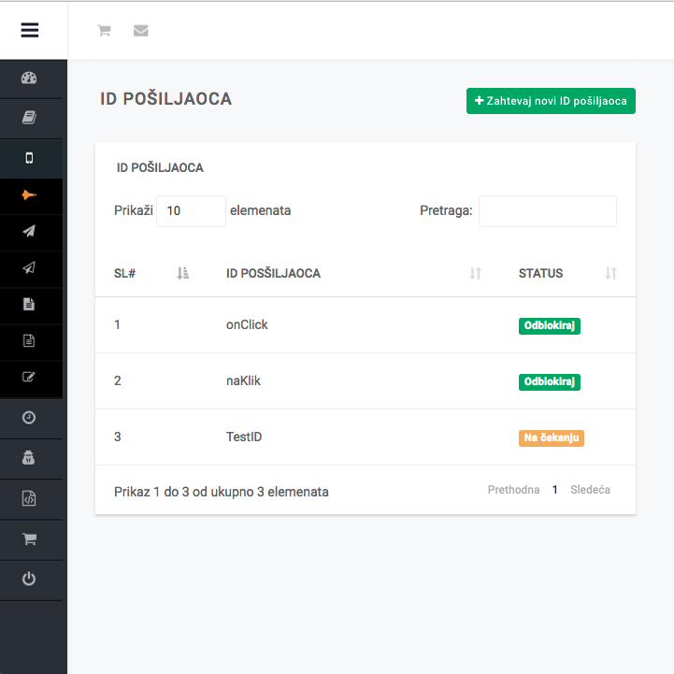Open the envelope messages icon in top bar
Screen dimensions: 674x674
(141, 31)
